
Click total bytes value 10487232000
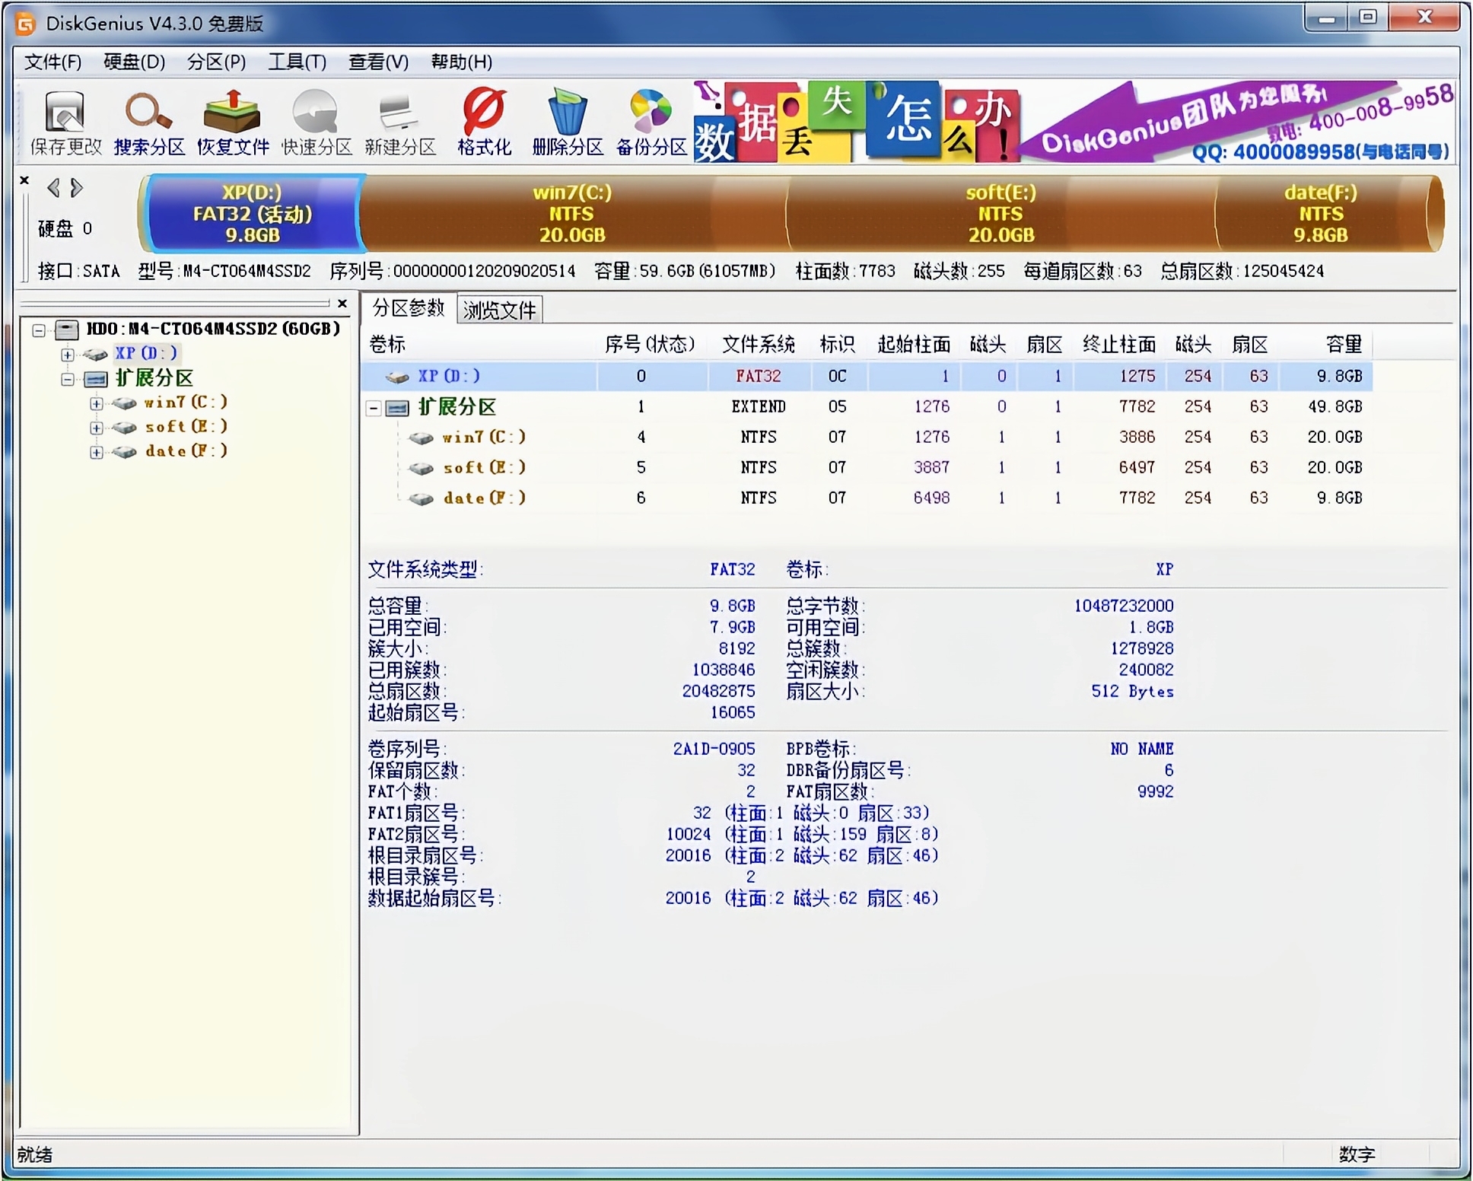click(x=1124, y=606)
